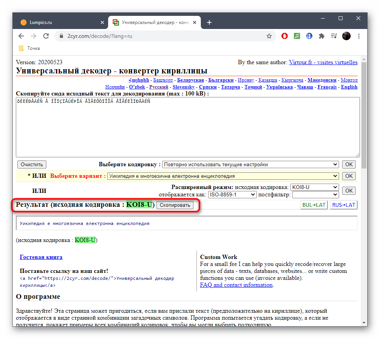Image resolution: width=380 pixels, height=339 pixels.
Task: Switch language to Français
Action: 327,87
